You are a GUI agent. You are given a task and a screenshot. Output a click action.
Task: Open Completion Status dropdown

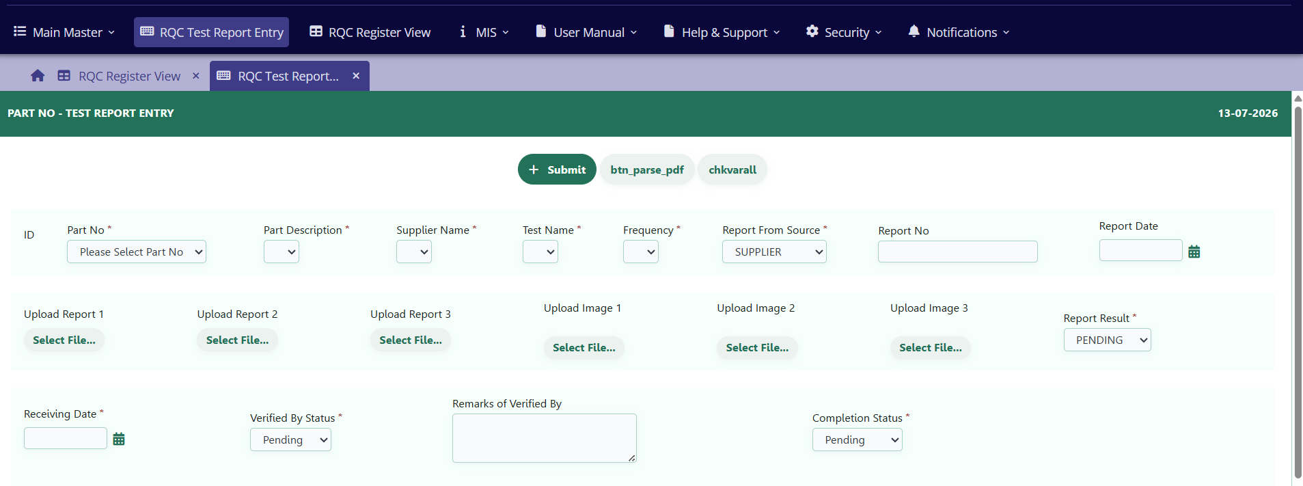[857, 440]
